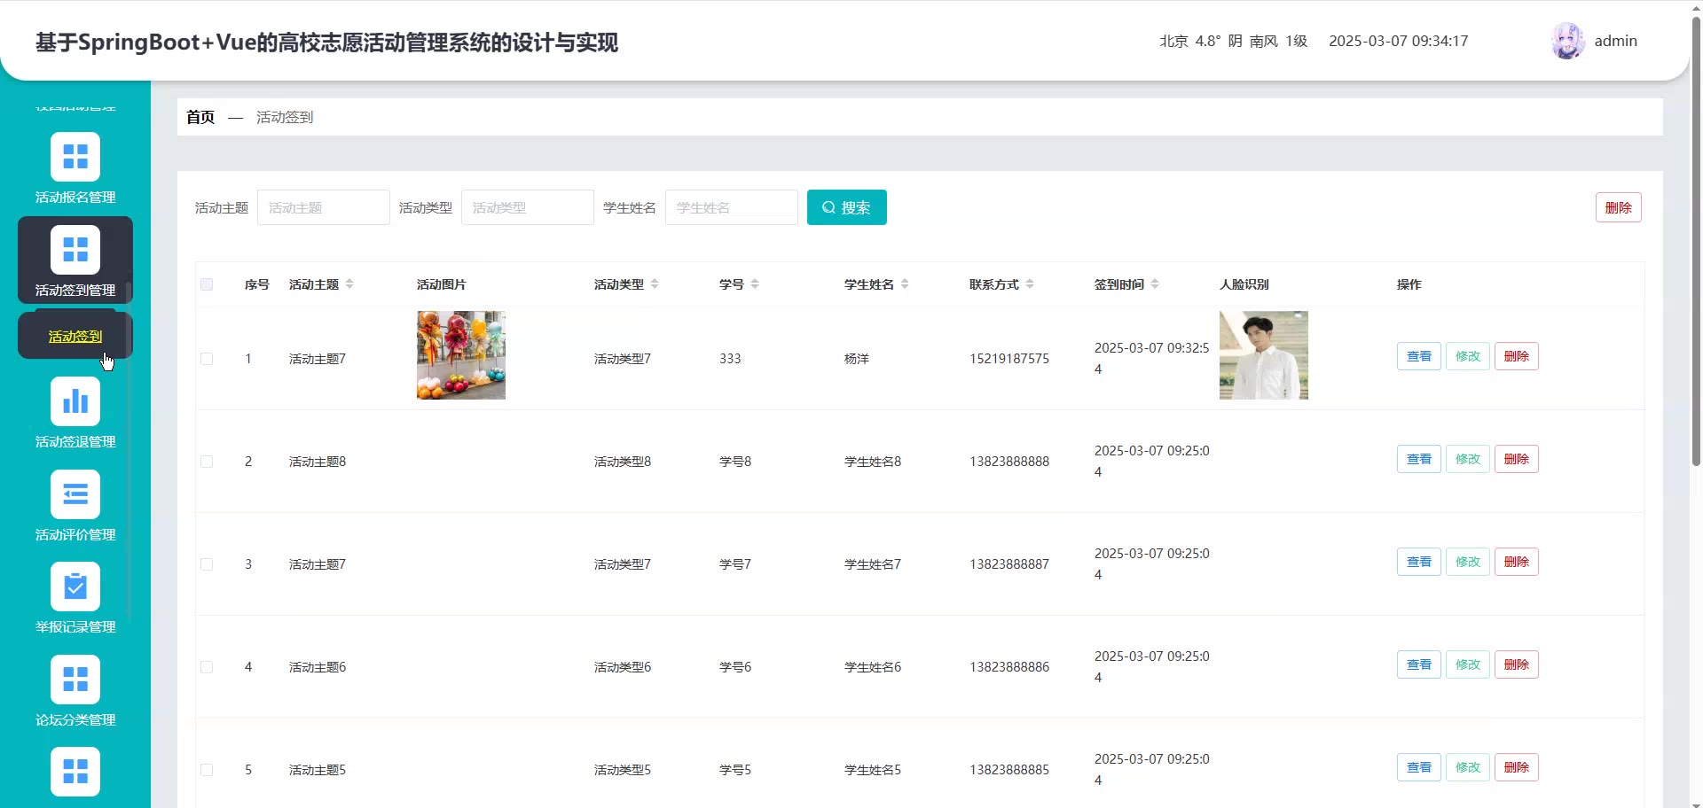Click 活动主题8 cell

318,462
